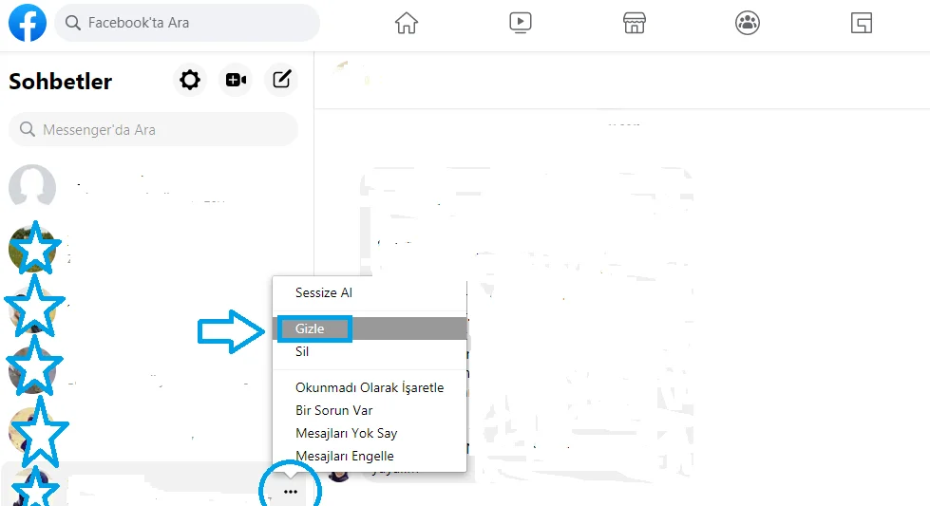Choose Mesajları Yok Say option
The height and width of the screenshot is (506, 930).
point(346,433)
